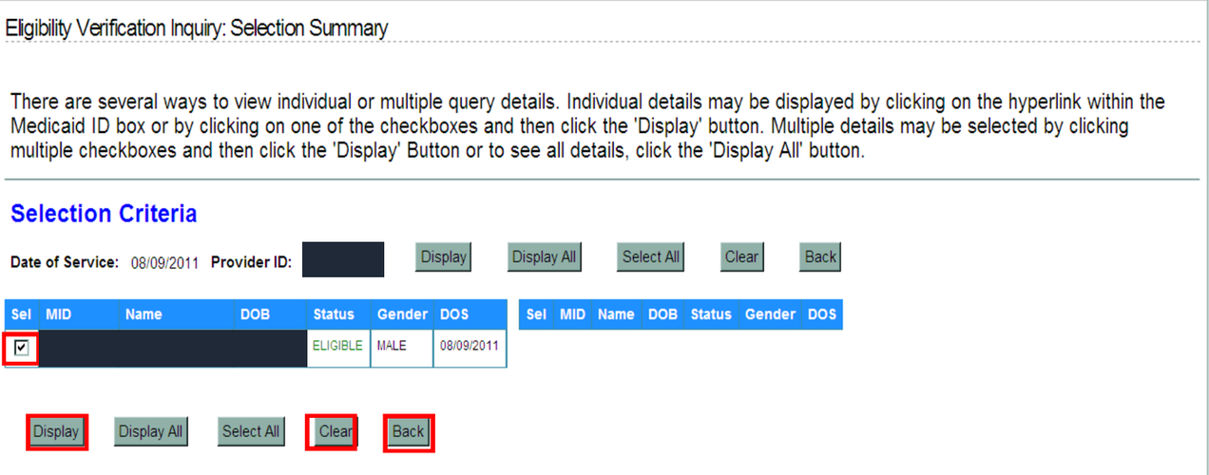Click the Provider ID label

click(251, 262)
